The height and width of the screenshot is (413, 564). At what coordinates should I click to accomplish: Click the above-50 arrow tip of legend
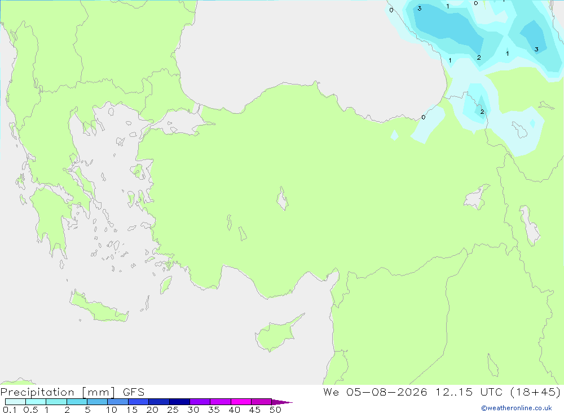(282, 402)
